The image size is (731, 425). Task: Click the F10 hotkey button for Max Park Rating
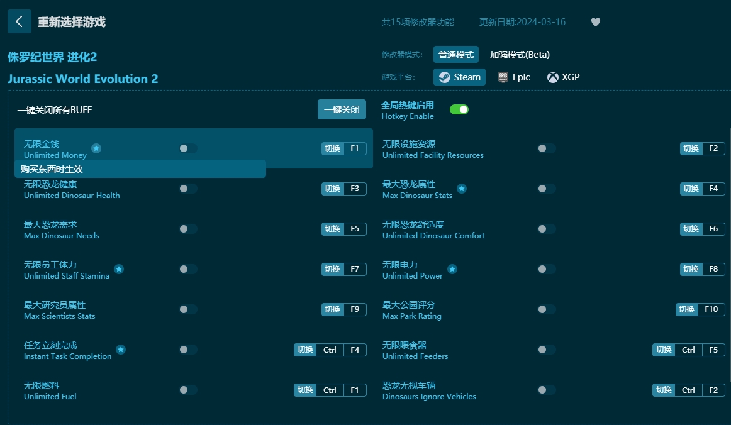pyautogui.click(x=700, y=309)
